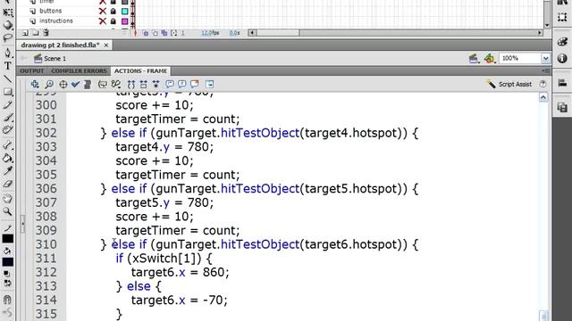The width and height of the screenshot is (572, 321).
Task: Insert a target path
Action: [x=63, y=85]
